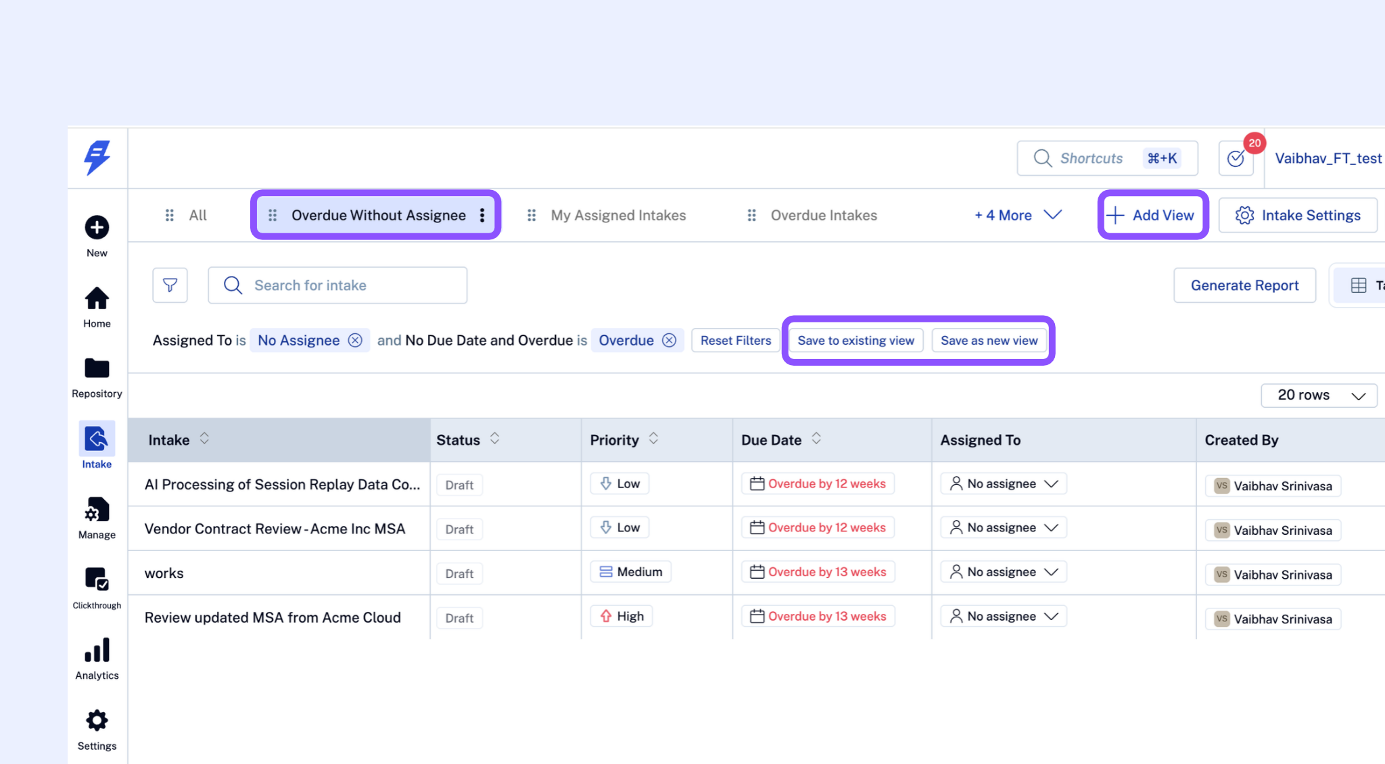Click the Generate Report button
The width and height of the screenshot is (1385, 764).
pos(1244,285)
